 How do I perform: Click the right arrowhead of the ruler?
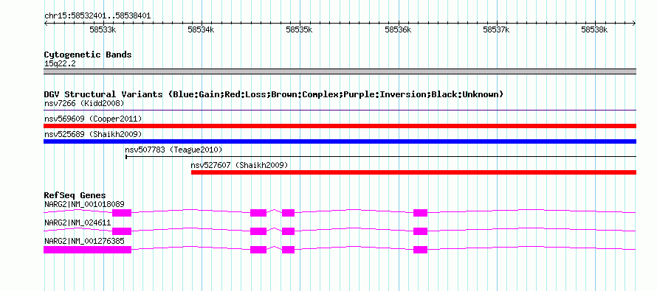click(634, 23)
